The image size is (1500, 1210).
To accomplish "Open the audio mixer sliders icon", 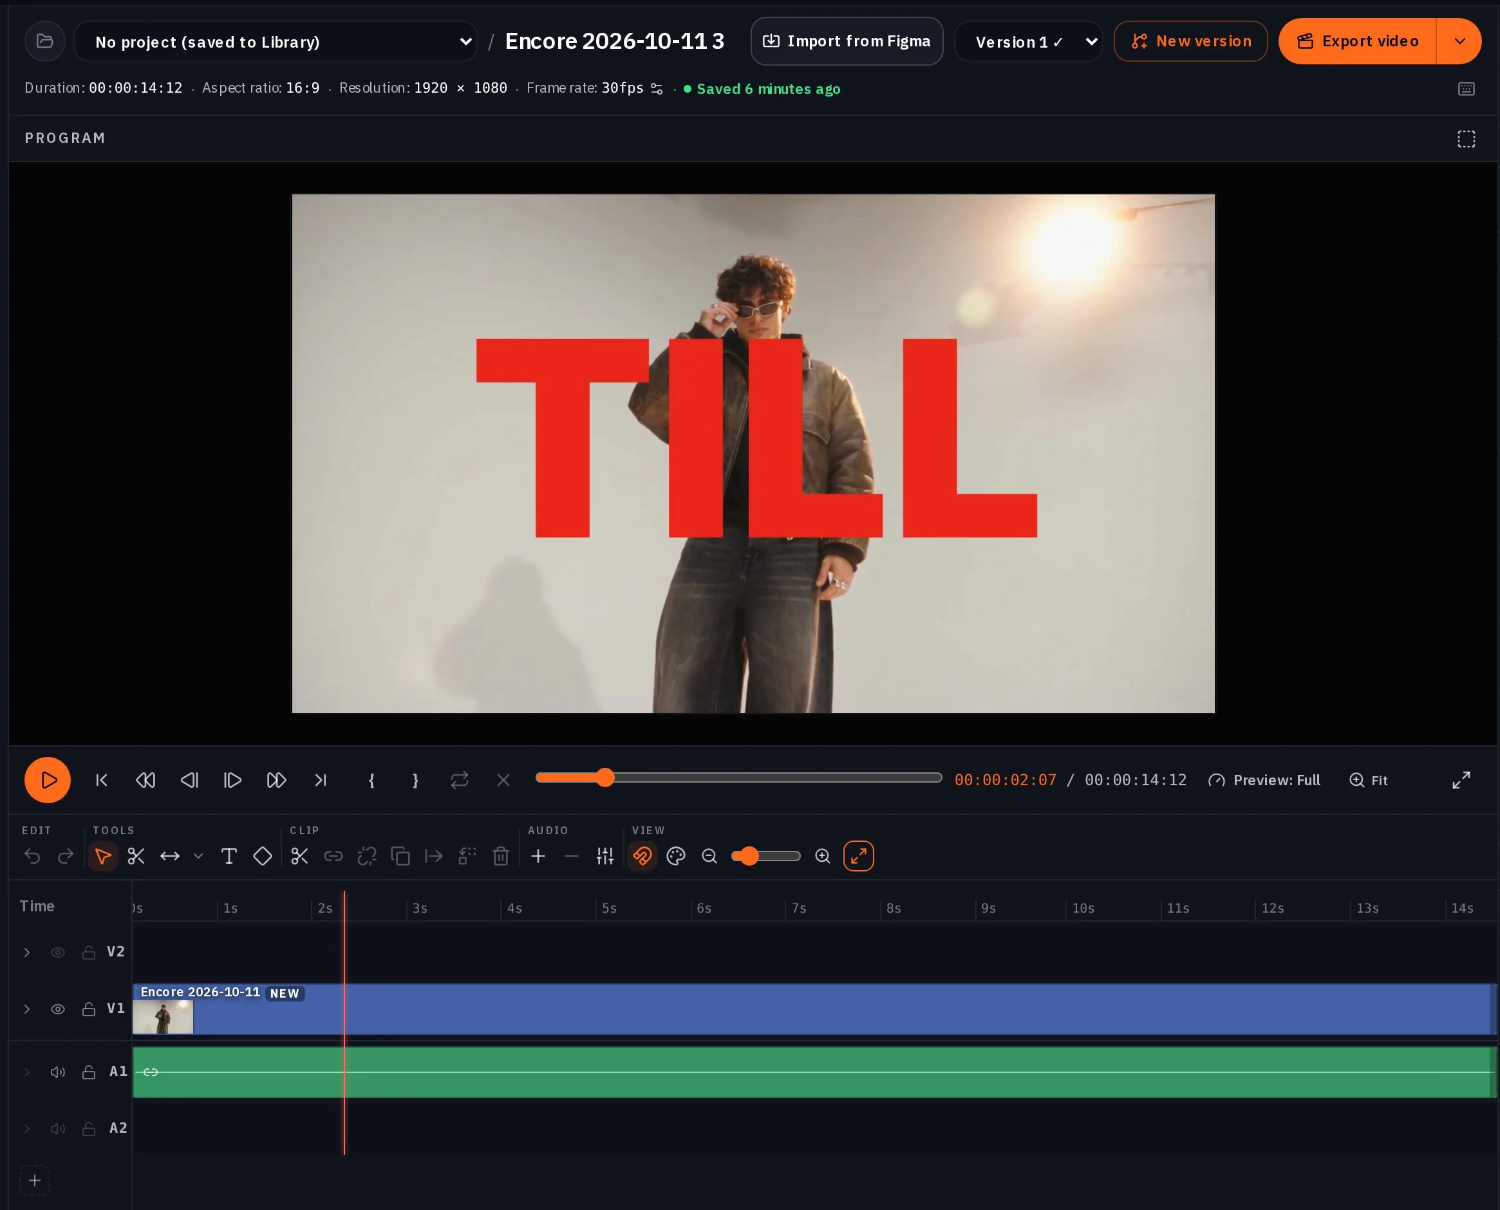I will (x=605, y=856).
